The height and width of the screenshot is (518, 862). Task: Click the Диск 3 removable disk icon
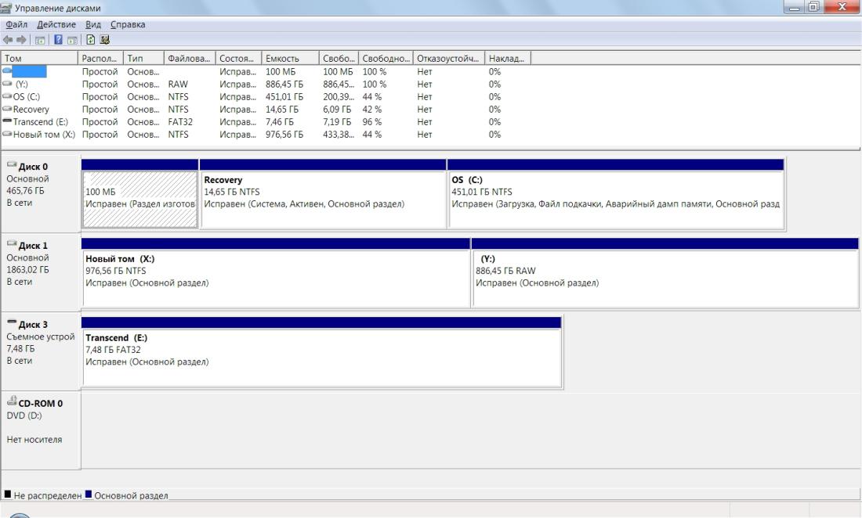coord(12,322)
